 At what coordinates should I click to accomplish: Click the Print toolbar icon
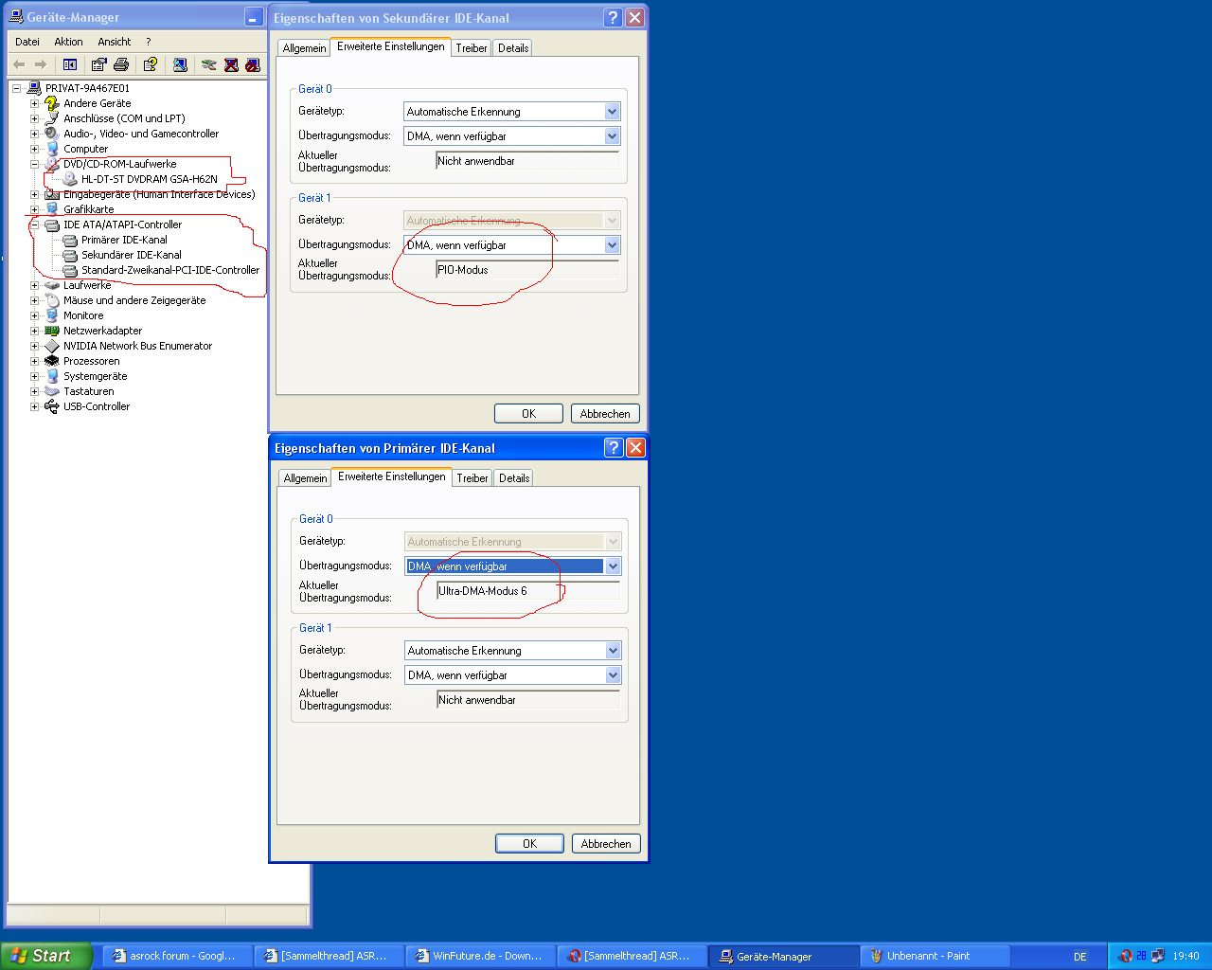[x=121, y=64]
